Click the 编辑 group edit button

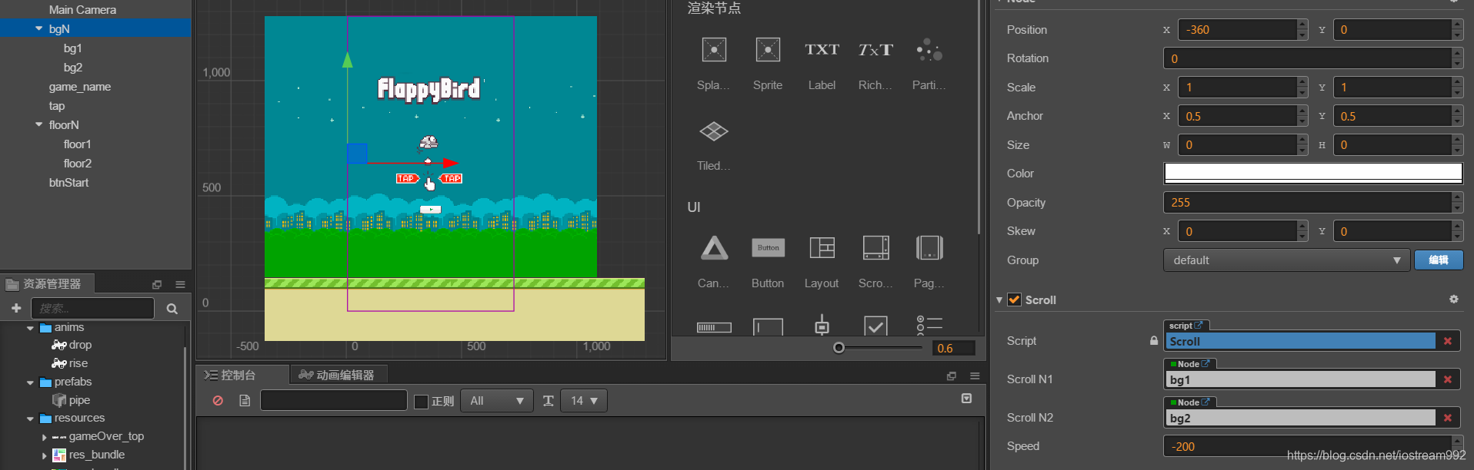pyautogui.click(x=1439, y=260)
